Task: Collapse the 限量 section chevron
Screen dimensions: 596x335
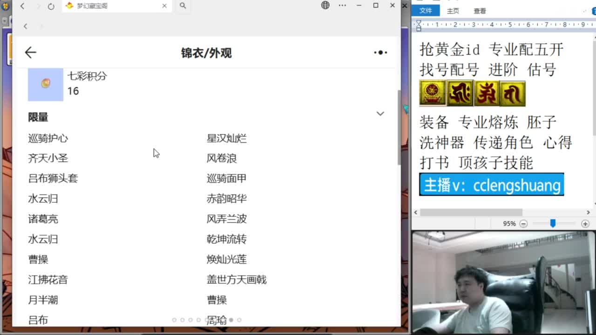Action: click(x=380, y=114)
